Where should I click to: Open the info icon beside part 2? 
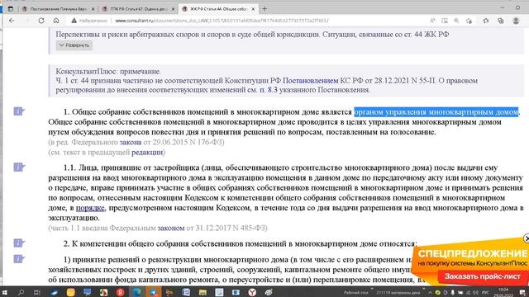[x=19, y=243]
